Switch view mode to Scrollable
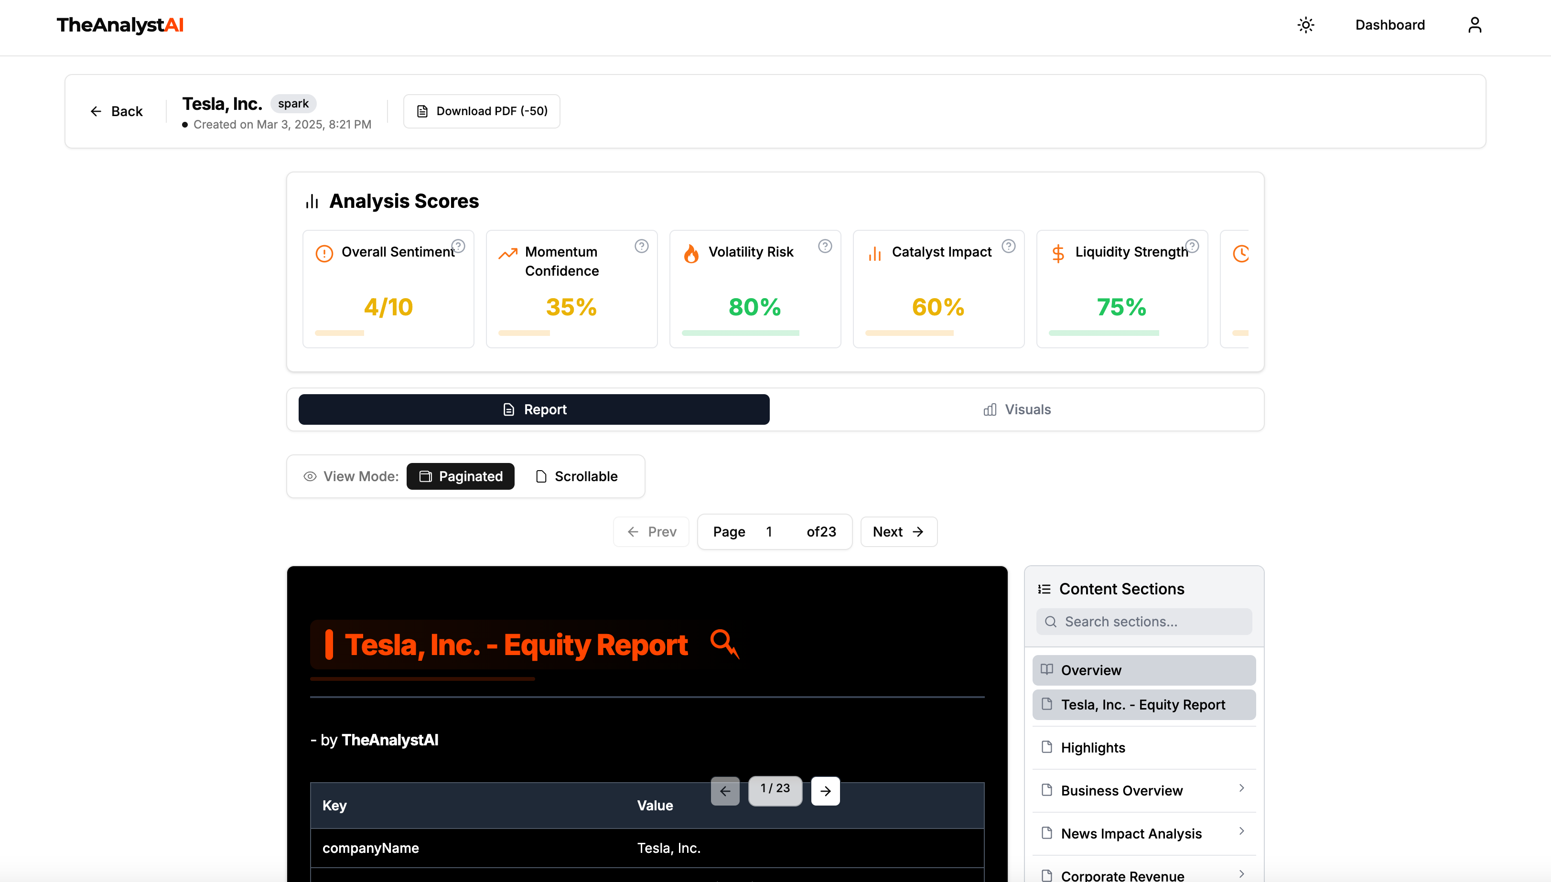This screenshot has height=882, width=1551. (x=577, y=476)
